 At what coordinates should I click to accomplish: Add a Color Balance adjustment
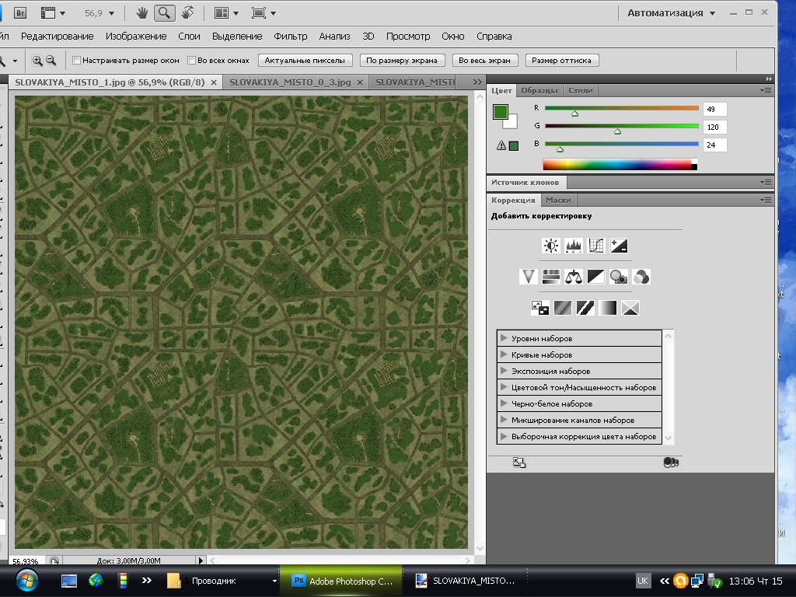[574, 276]
